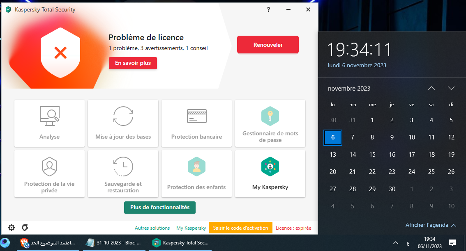This screenshot has height=251, width=466.
Task: Click the En savoir plus button
Action: click(133, 63)
